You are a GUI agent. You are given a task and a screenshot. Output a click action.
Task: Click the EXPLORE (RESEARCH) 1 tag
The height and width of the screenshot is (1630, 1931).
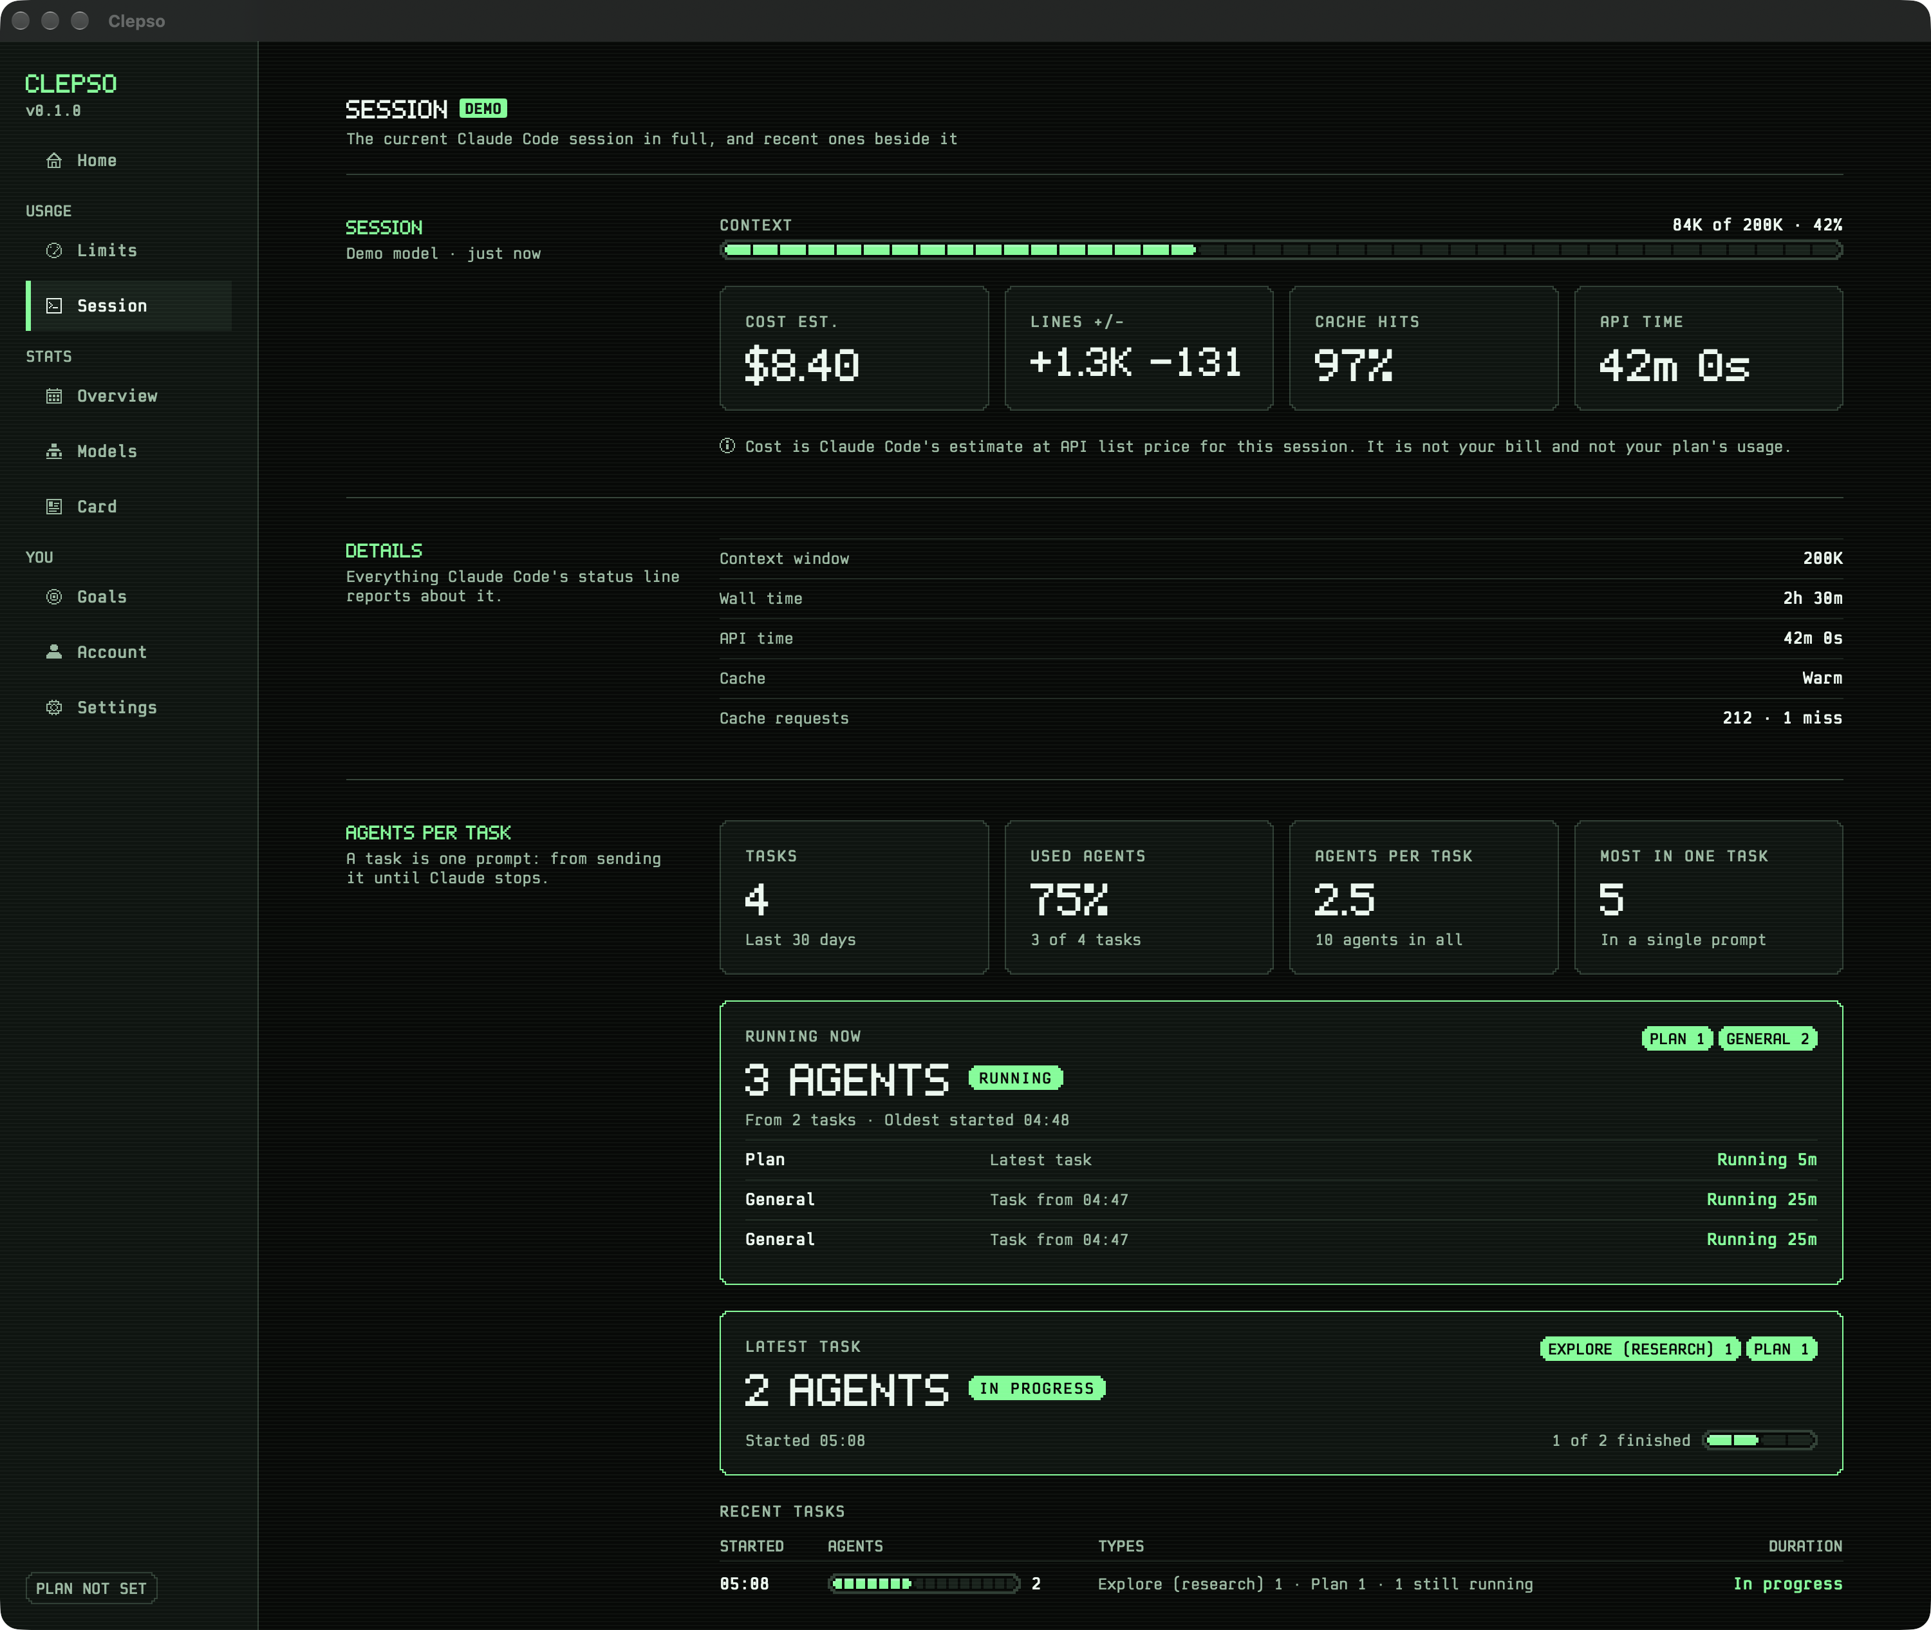pos(1640,1349)
